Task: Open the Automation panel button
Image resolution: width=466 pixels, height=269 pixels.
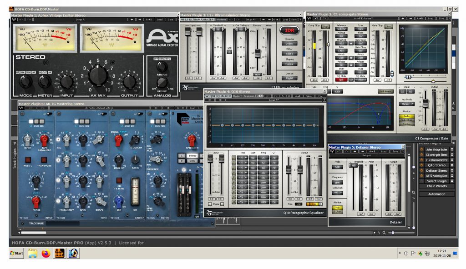Action: coord(436,194)
